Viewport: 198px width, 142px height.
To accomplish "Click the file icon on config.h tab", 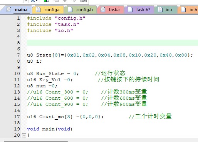I will click(x=70, y=10).
